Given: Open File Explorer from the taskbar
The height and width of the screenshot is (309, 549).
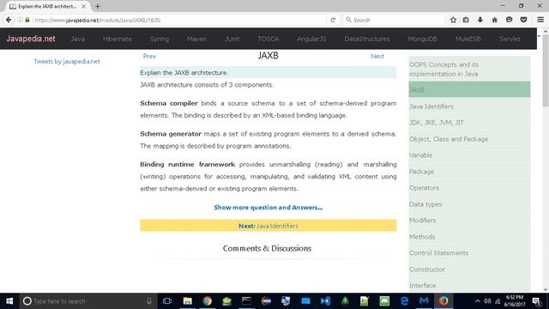Looking at the screenshot, I should click(187, 301).
